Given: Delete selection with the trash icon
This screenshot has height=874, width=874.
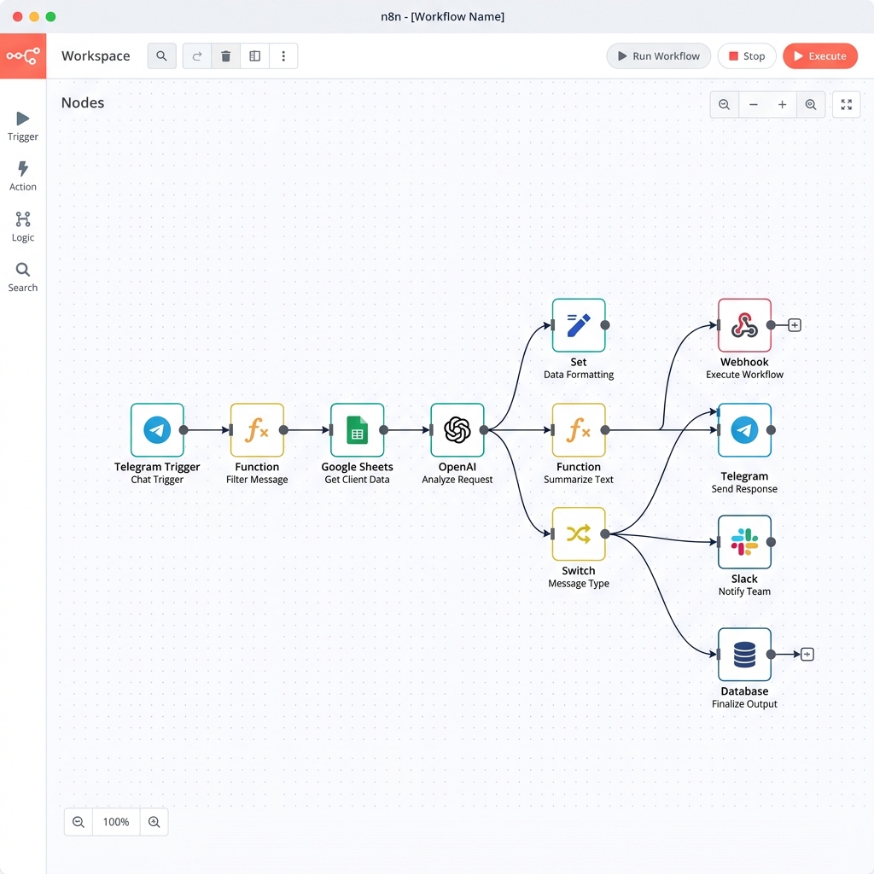Looking at the screenshot, I should tap(225, 55).
